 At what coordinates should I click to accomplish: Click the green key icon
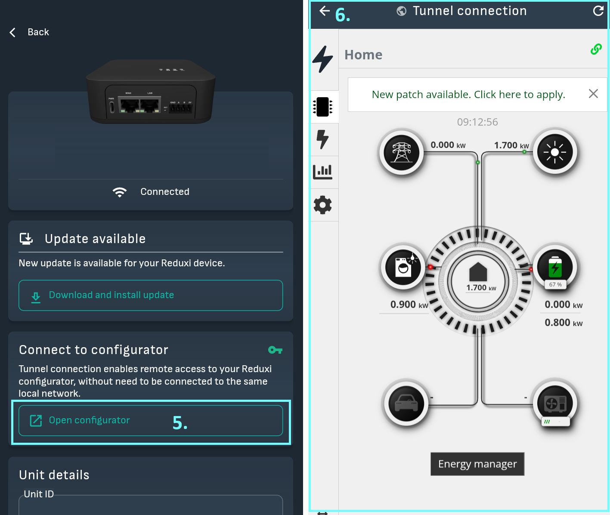(275, 350)
